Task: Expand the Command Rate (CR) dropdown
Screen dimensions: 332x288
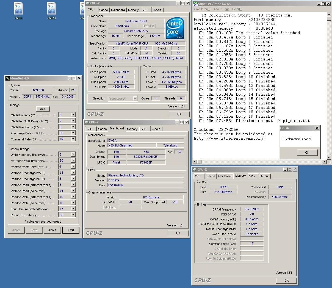Action: (73, 139)
